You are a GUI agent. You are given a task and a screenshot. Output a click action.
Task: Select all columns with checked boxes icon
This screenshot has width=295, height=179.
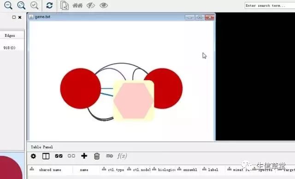pos(59,156)
